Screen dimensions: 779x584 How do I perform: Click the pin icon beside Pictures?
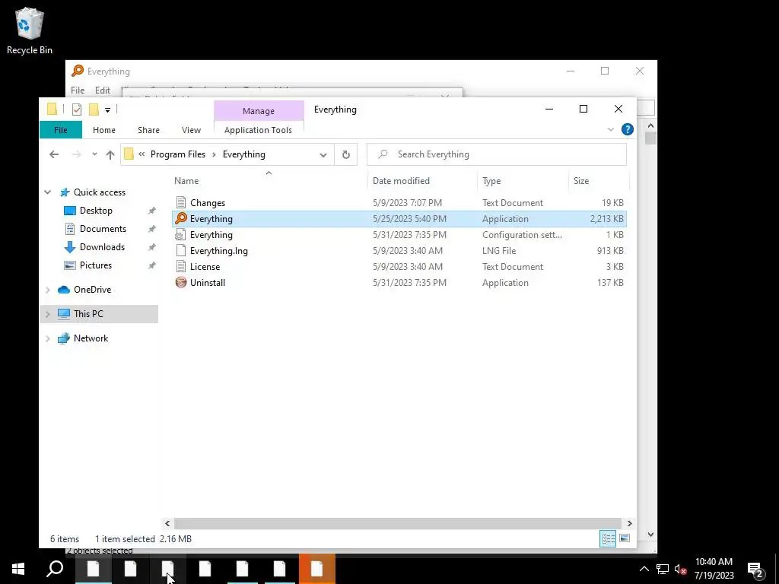click(x=152, y=265)
